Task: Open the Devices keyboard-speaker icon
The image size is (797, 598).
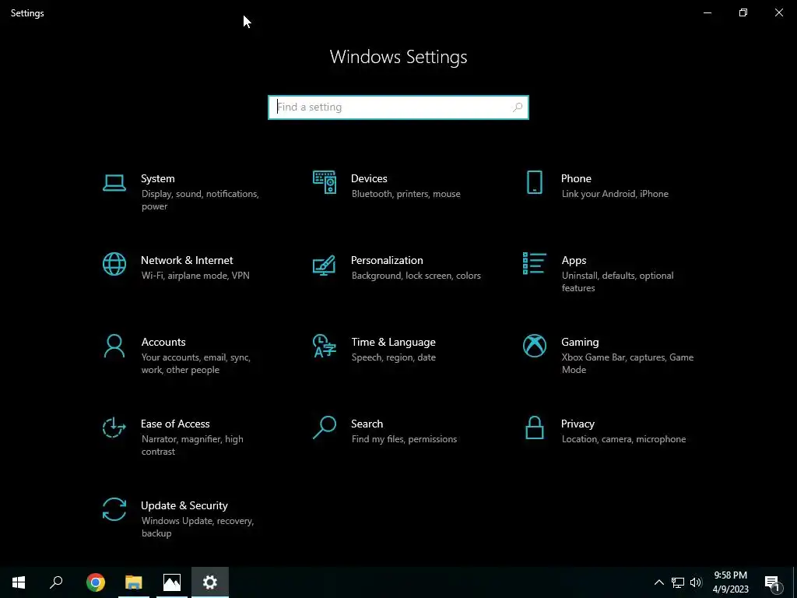Action: coord(325,182)
